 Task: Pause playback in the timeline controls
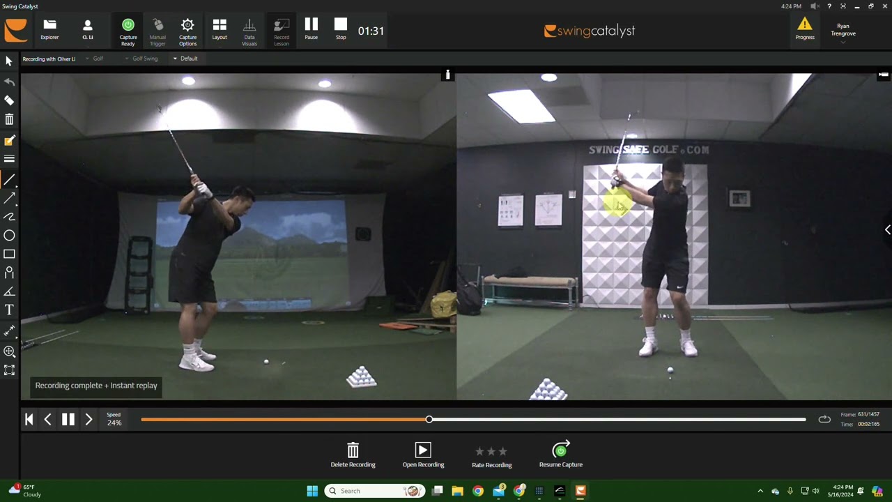tap(68, 419)
